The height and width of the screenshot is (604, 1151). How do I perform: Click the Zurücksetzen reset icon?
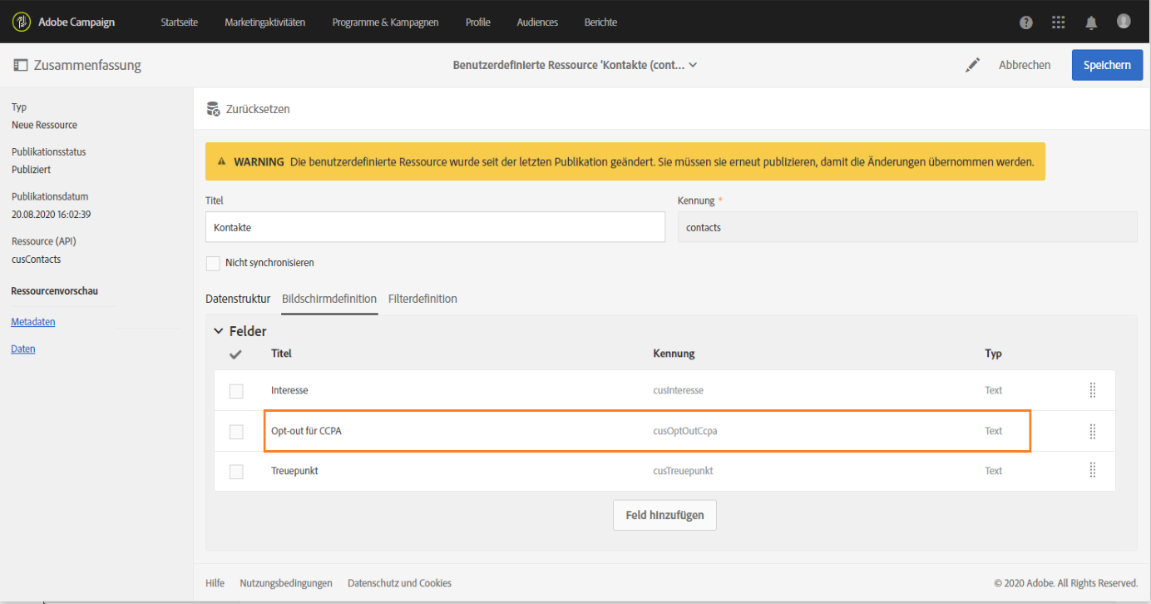[x=213, y=109]
